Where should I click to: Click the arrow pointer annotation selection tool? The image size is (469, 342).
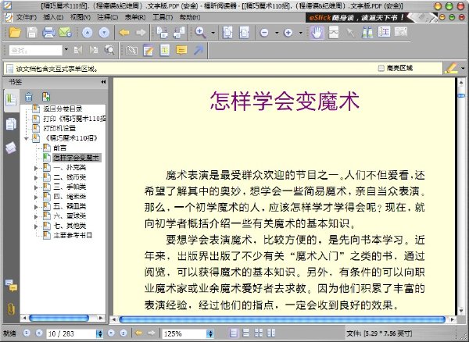(x=350, y=32)
